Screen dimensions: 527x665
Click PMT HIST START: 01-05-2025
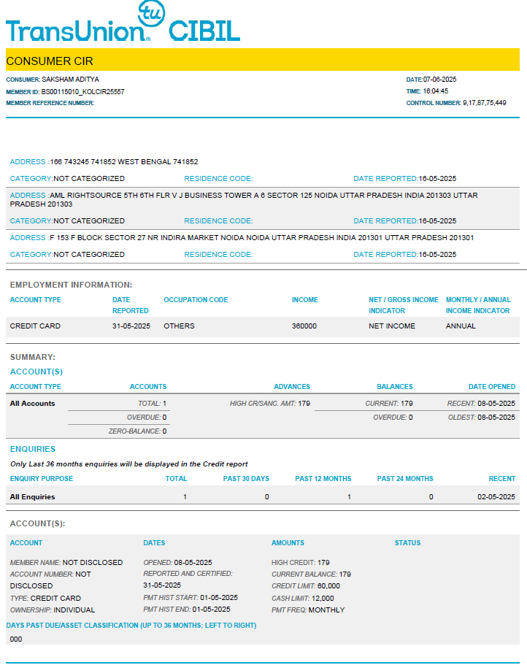191,598
